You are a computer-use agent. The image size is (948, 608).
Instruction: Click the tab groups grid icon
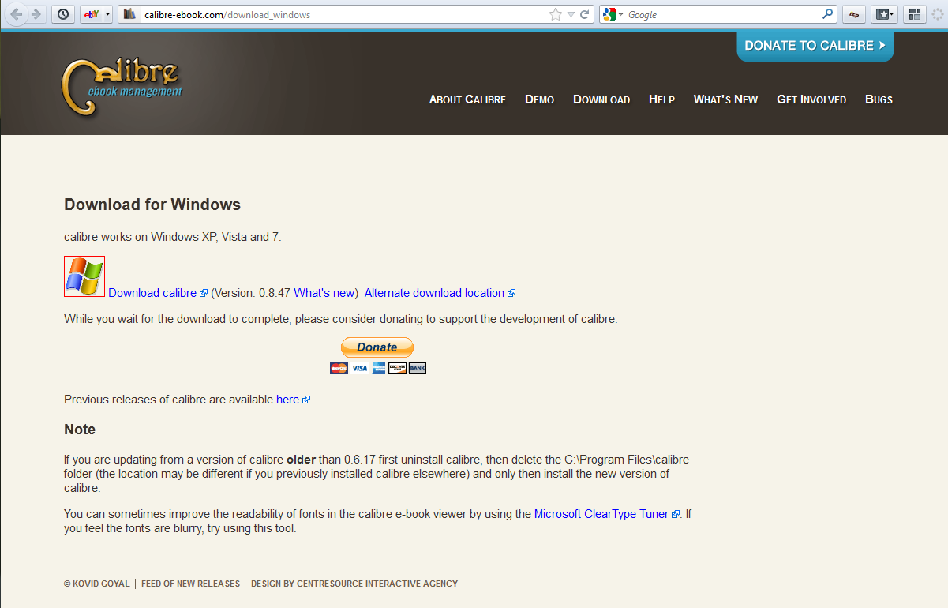915,14
